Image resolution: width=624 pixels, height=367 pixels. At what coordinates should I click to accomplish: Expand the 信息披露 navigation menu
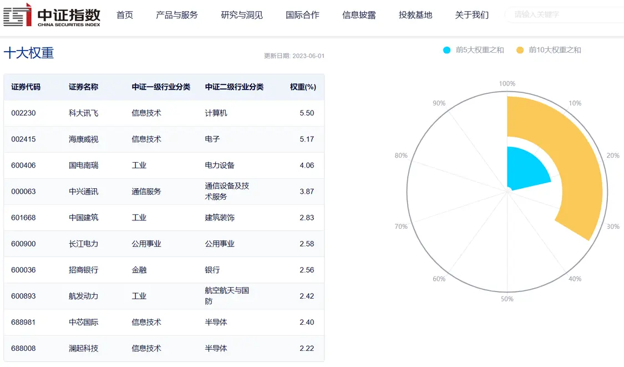coord(359,15)
